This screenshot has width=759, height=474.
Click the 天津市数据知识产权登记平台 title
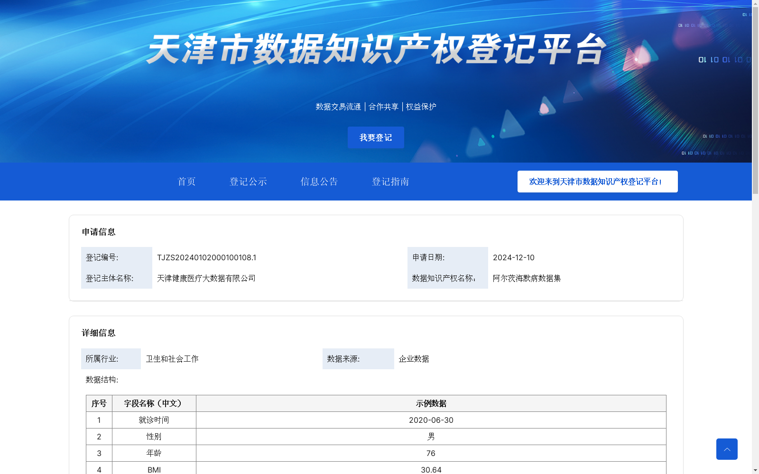(x=377, y=49)
